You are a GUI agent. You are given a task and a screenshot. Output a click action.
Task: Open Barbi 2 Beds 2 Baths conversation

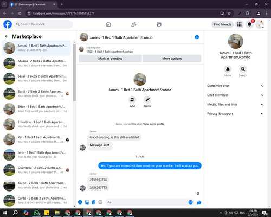click(x=36, y=94)
